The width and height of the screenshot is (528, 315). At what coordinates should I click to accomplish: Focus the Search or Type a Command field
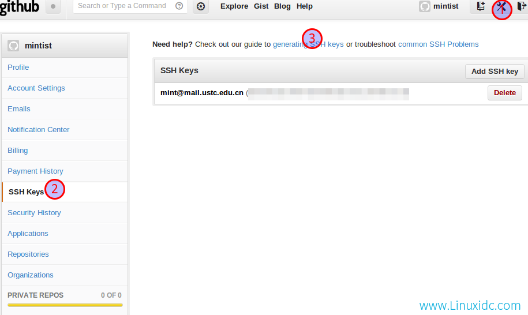(130, 6)
